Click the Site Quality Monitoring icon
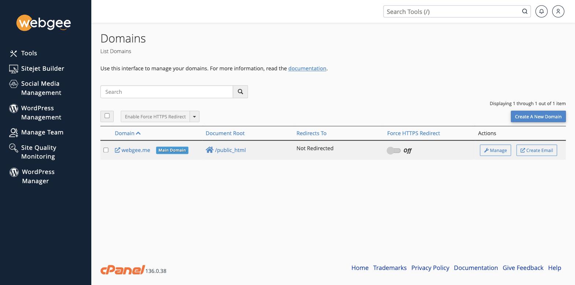This screenshot has width=575, height=285. (14, 148)
